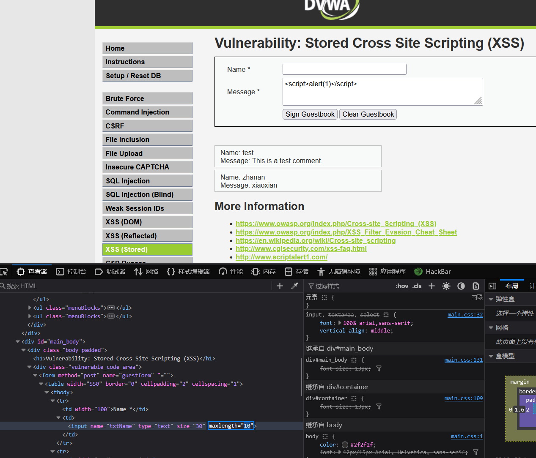The height and width of the screenshot is (458, 536).
Task: Open the SQL Injection menu item
Action: click(x=147, y=181)
